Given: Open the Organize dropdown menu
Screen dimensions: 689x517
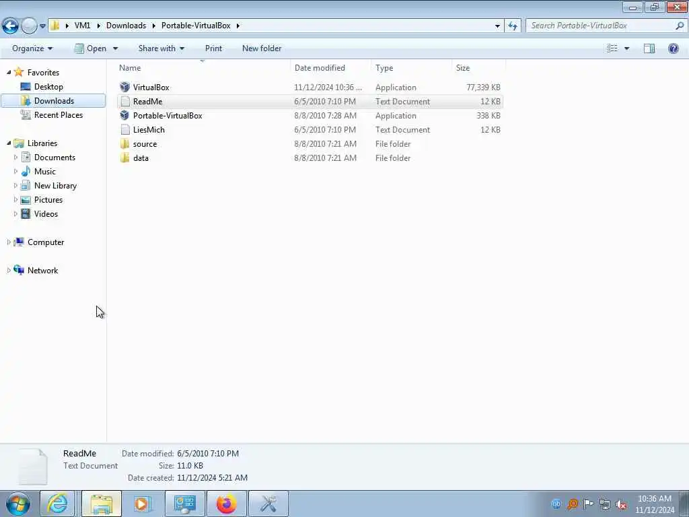Looking at the screenshot, I should point(32,48).
